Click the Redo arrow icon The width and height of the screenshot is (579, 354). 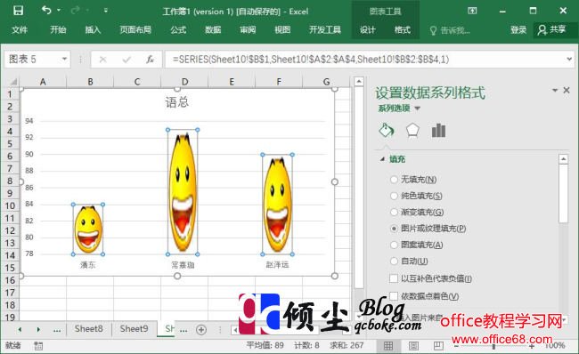pos(76,10)
